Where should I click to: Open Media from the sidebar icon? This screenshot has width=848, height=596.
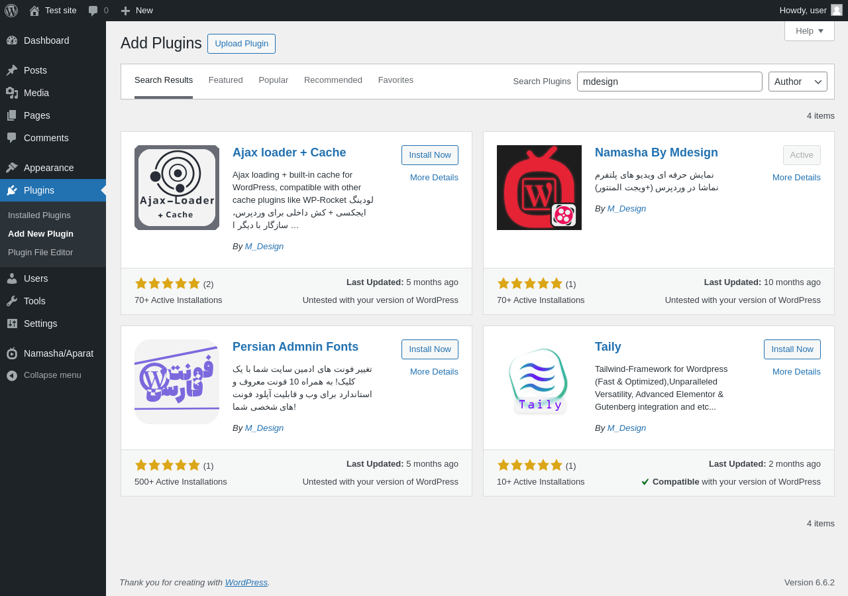click(12, 93)
